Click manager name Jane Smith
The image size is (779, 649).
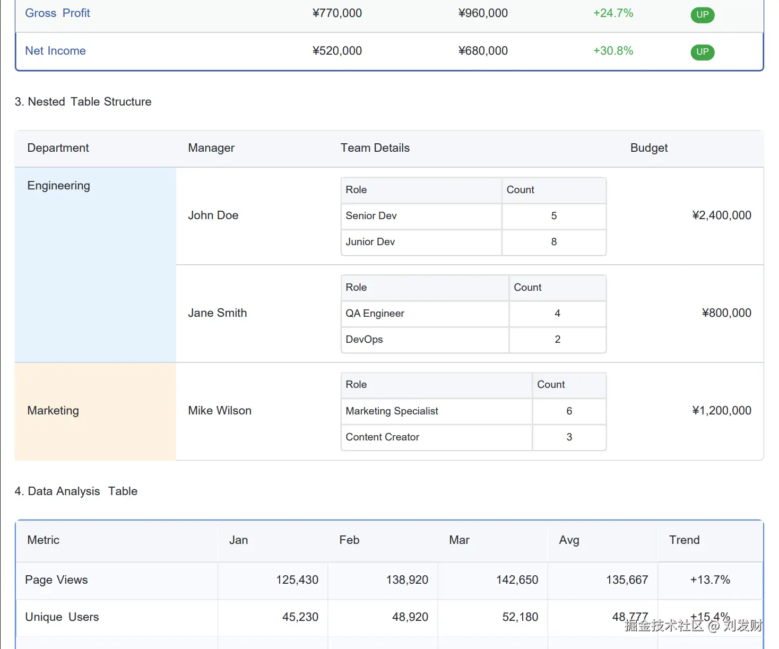click(217, 313)
